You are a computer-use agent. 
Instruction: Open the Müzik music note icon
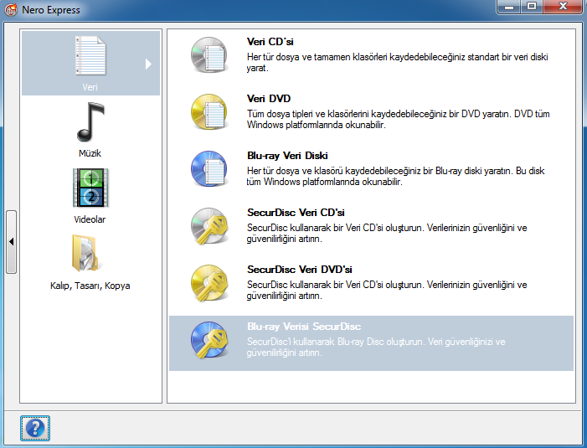pyautogui.click(x=90, y=122)
